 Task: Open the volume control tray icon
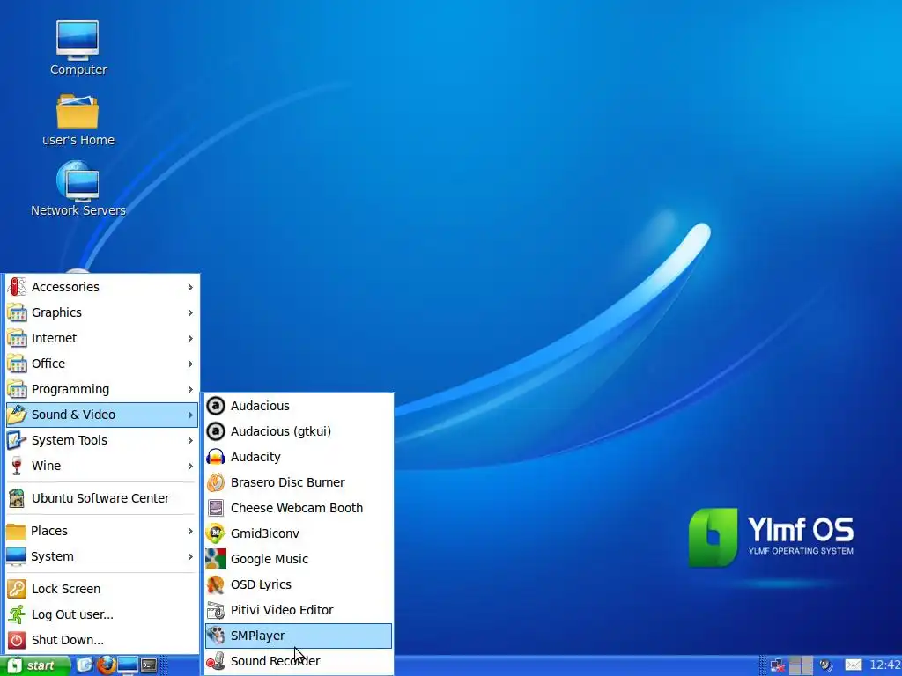[826, 665]
